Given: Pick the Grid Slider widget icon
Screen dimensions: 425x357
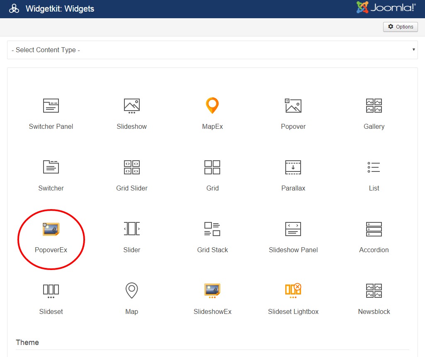Looking at the screenshot, I should click(132, 167).
